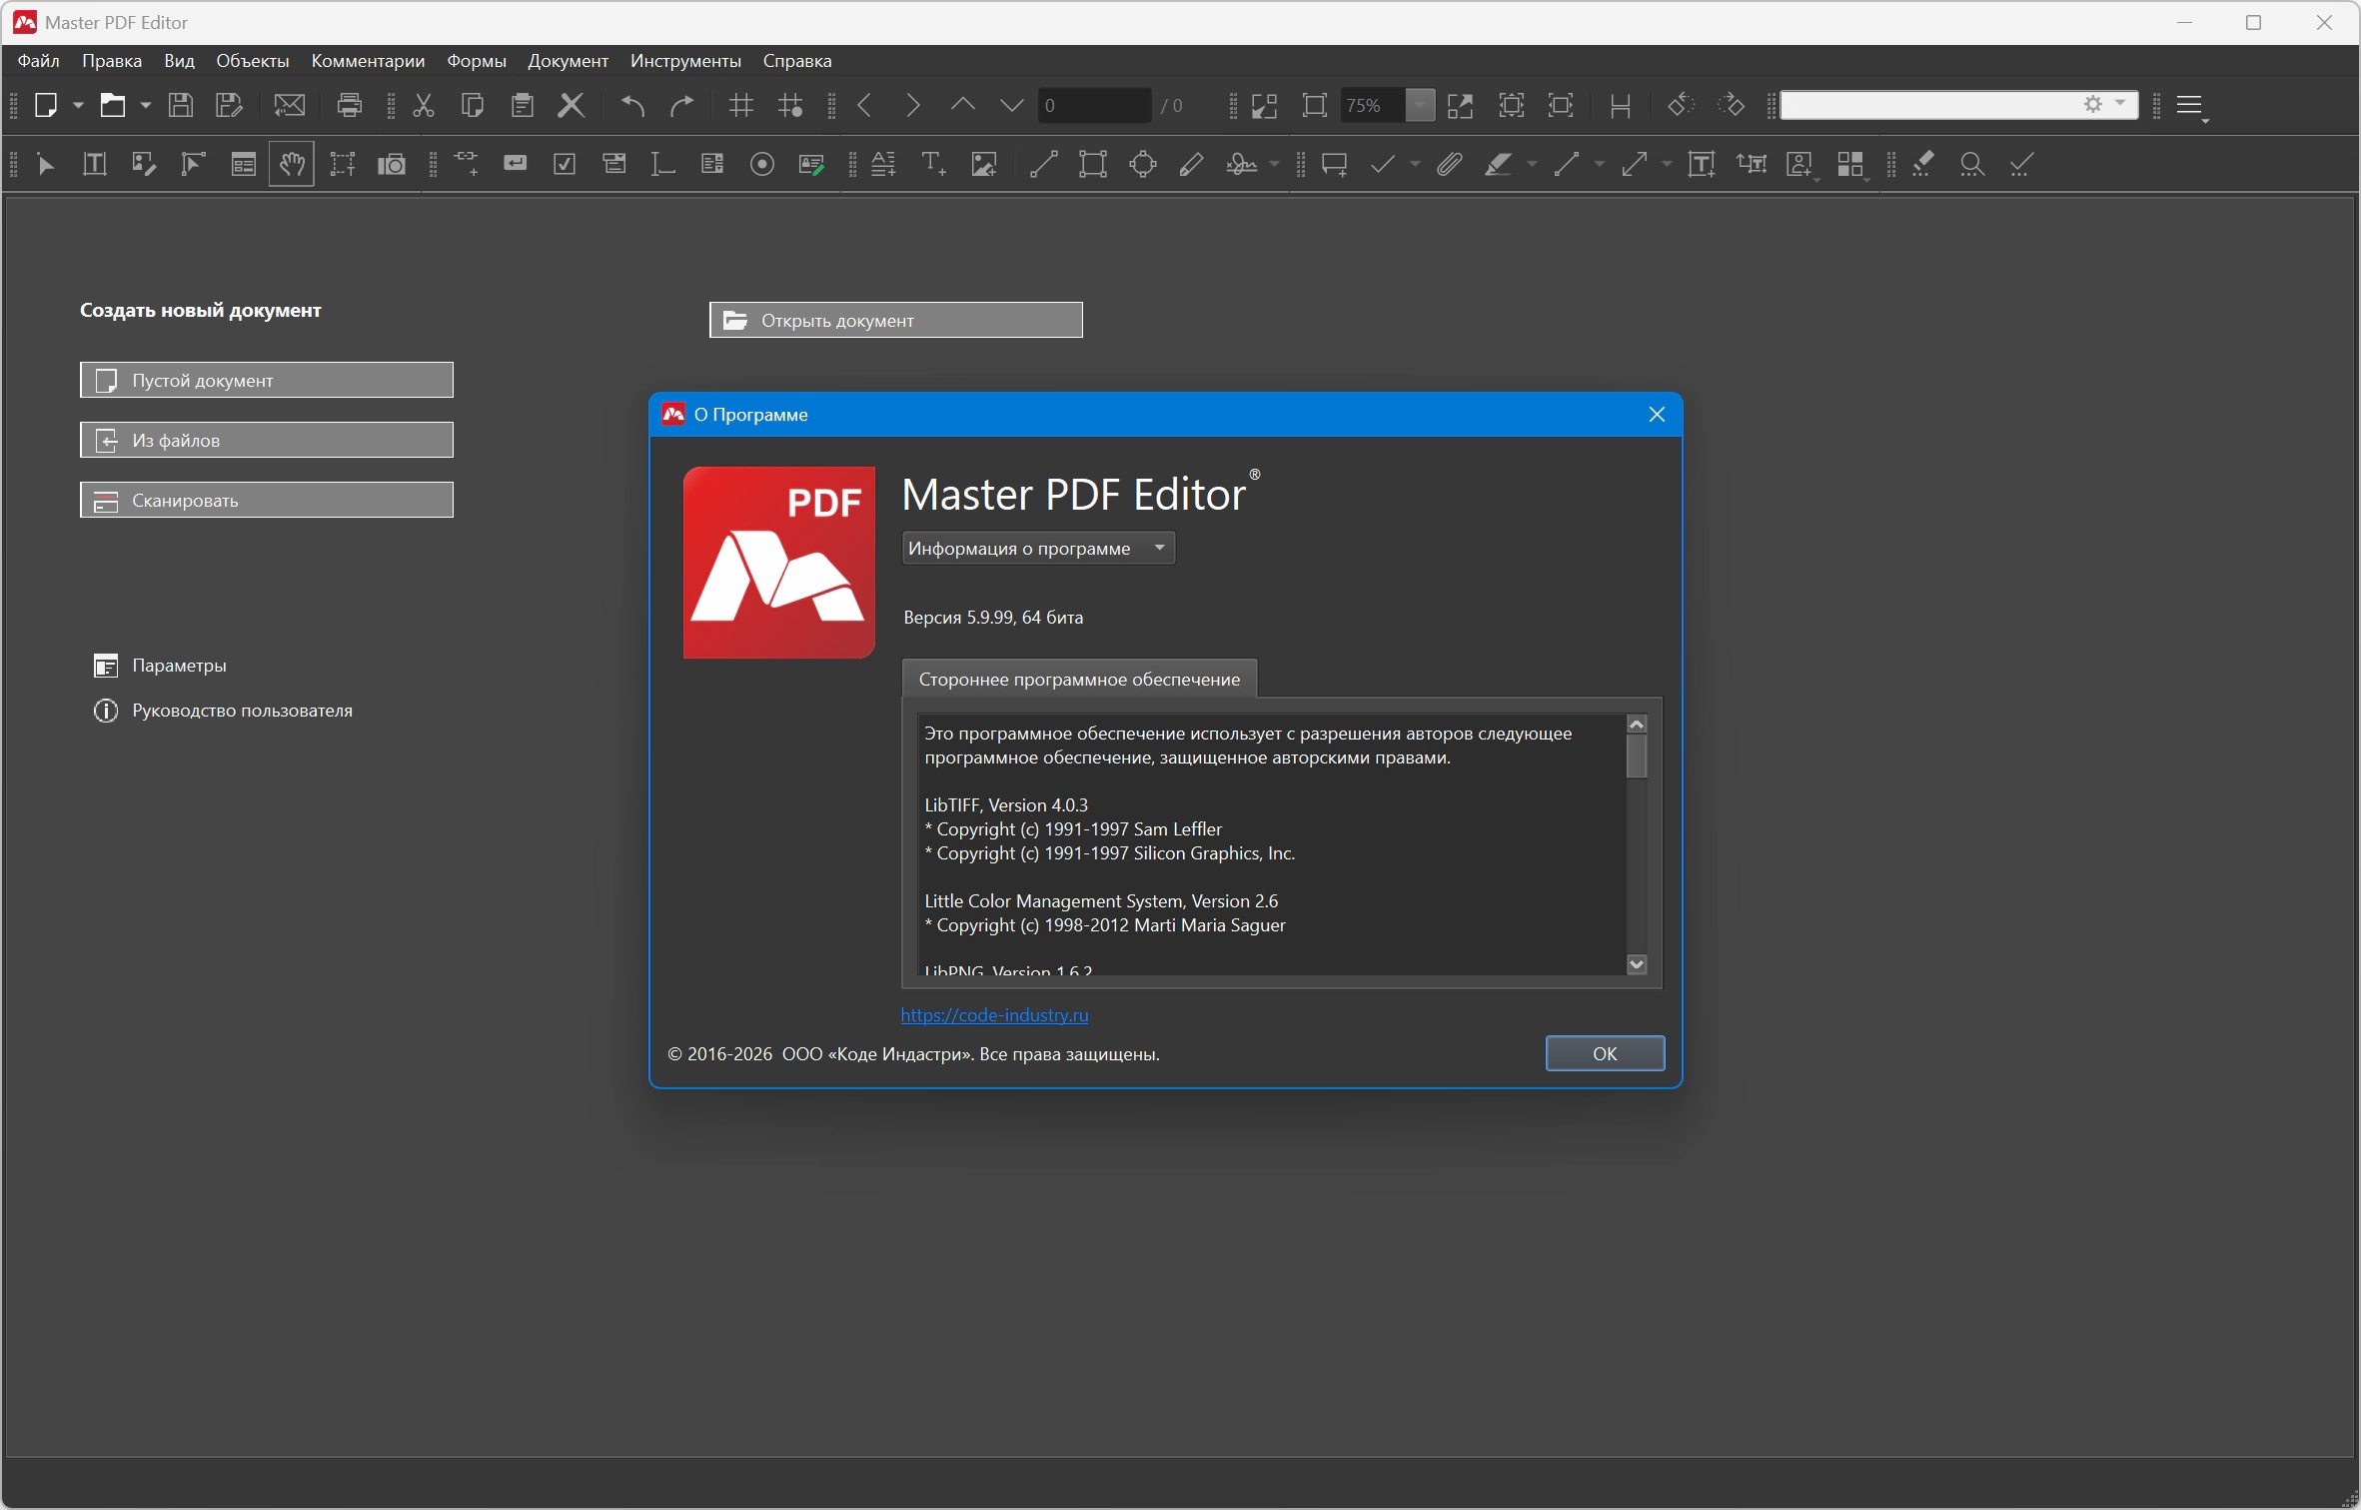Select the radio button form tool
The height and width of the screenshot is (1510, 2361).
(762, 164)
